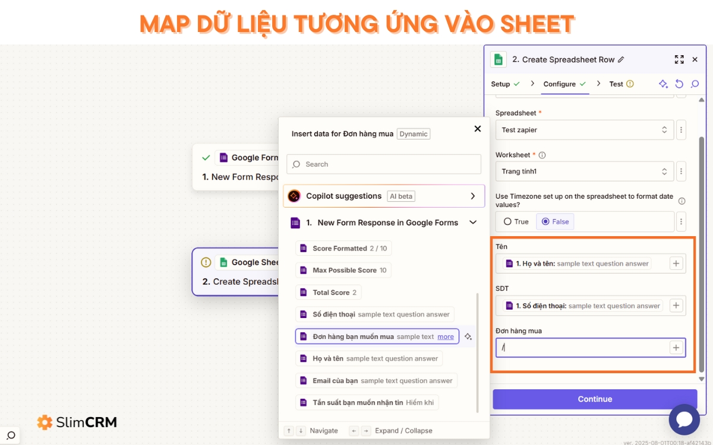Select the False radio option
The width and height of the screenshot is (713, 445).
[555, 221]
